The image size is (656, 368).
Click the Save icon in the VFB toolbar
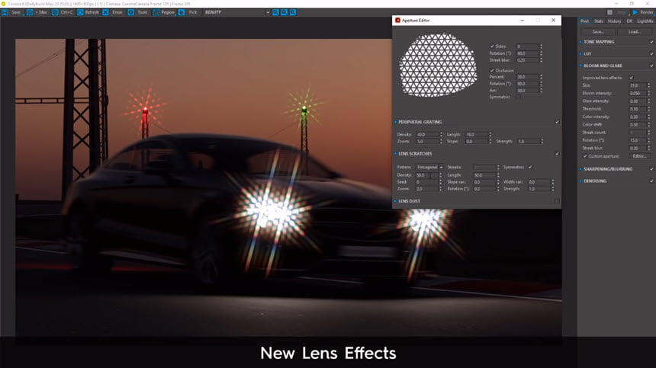point(5,12)
